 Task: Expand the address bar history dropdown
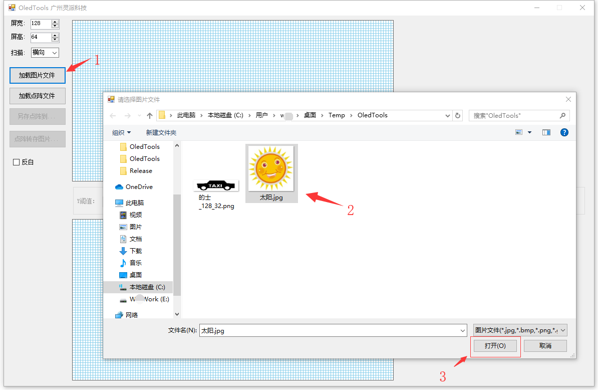coord(448,116)
